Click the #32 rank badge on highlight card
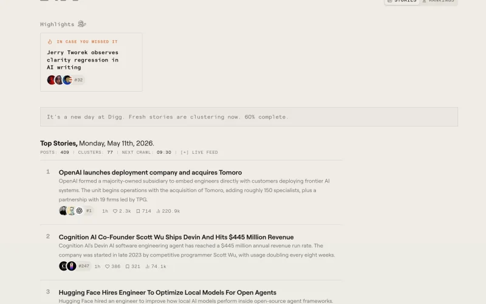Viewport: 486px width, 304px height. (78, 80)
